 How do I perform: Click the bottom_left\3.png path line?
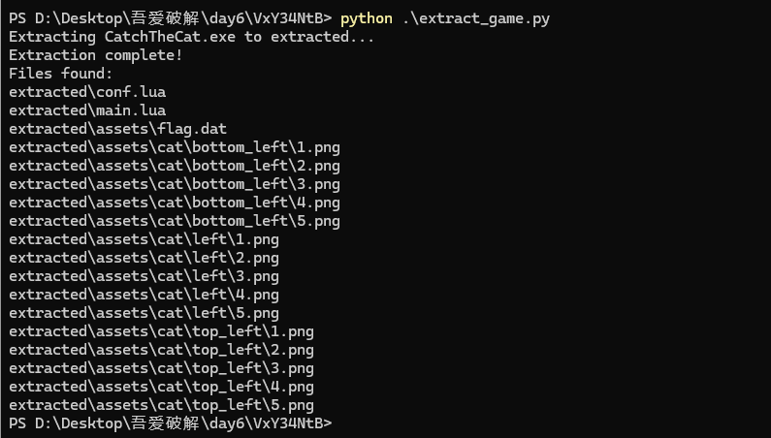175,184
